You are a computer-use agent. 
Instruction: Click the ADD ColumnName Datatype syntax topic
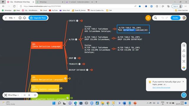[x=98, y=29]
